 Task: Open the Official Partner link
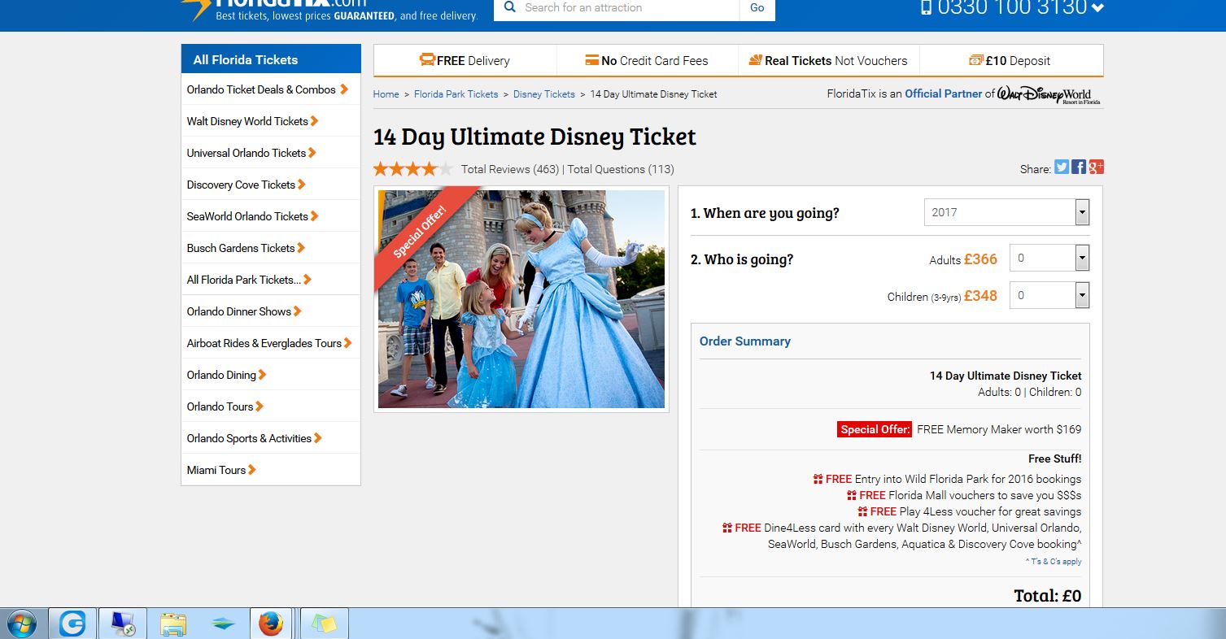tap(944, 93)
